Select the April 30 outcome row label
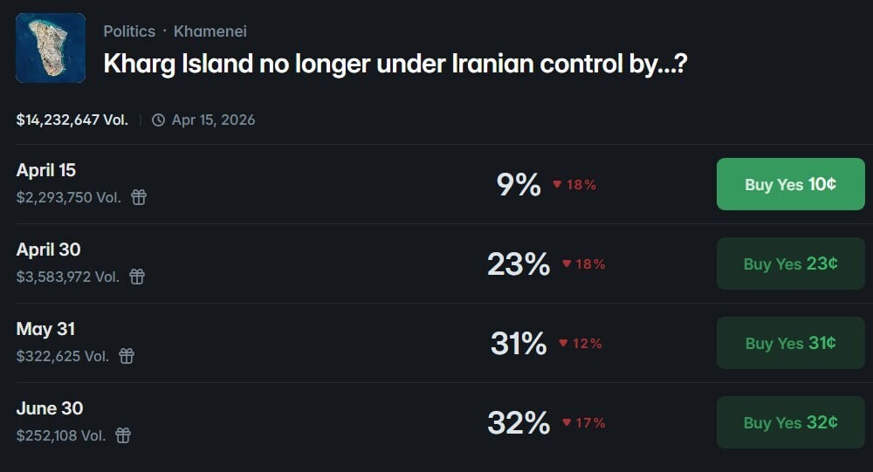Viewport: 873px width, 472px height. [48, 250]
